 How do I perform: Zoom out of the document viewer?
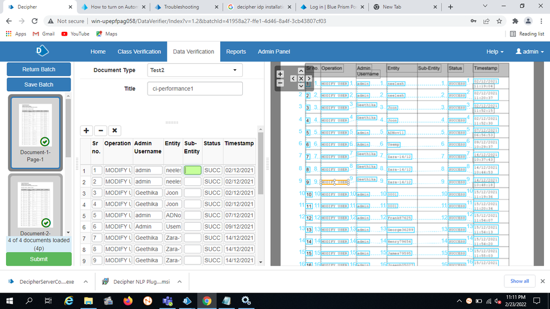coord(280,84)
